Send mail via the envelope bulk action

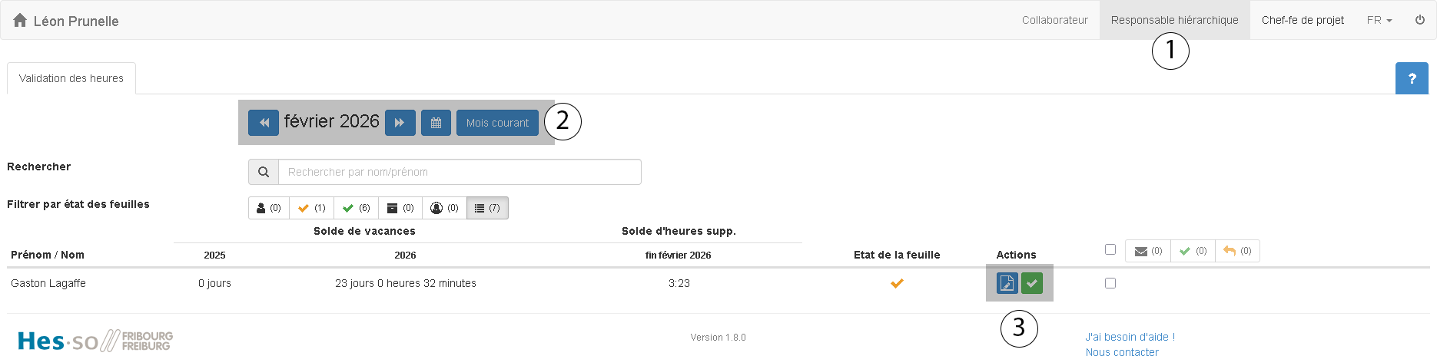[x=1148, y=251]
